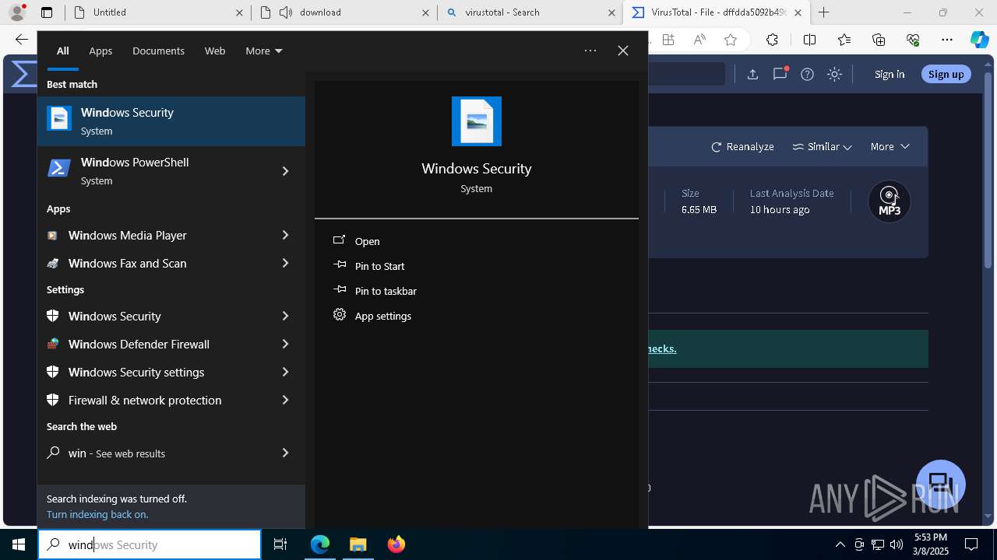The image size is (997, 560).
Task: Click Windows Defender Firewall icon
Action: pyautogui.click(x=53, y=344)
